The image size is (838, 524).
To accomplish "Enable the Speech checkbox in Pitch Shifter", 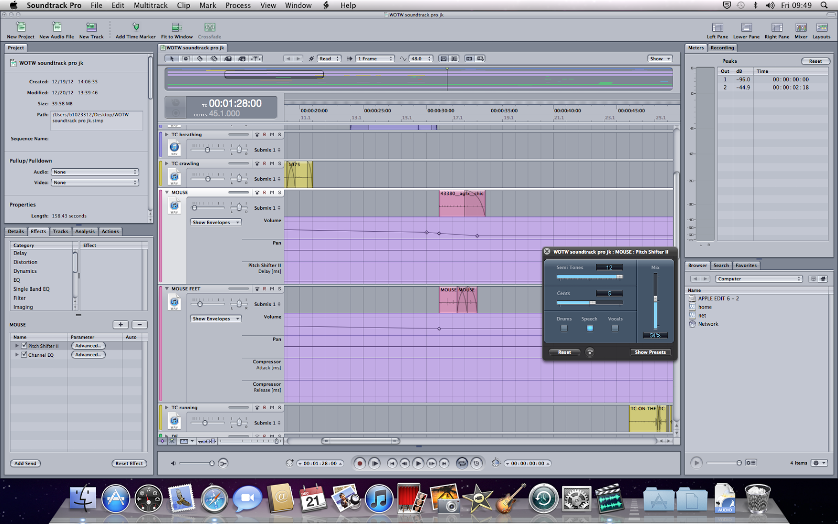I will pyautogui.click(x=589, y=328).
